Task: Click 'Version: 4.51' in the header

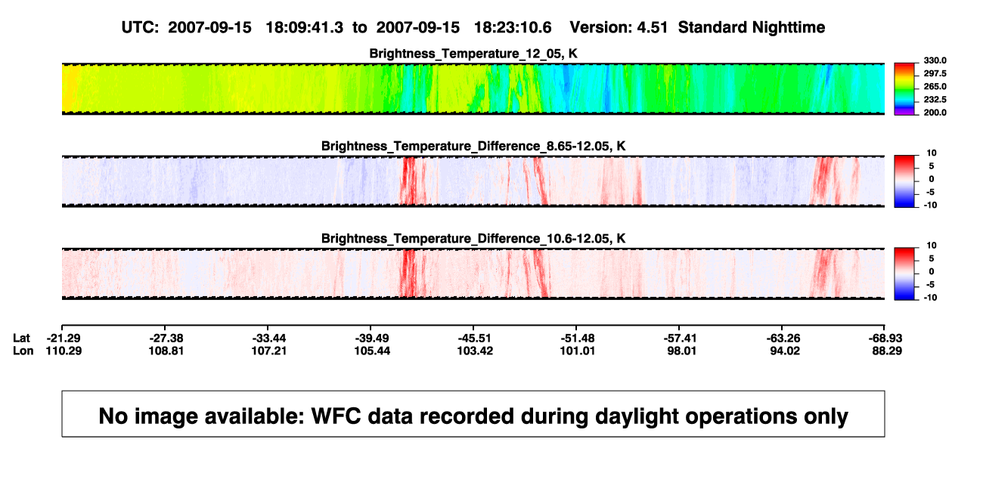Action: [x=618, y=27]
